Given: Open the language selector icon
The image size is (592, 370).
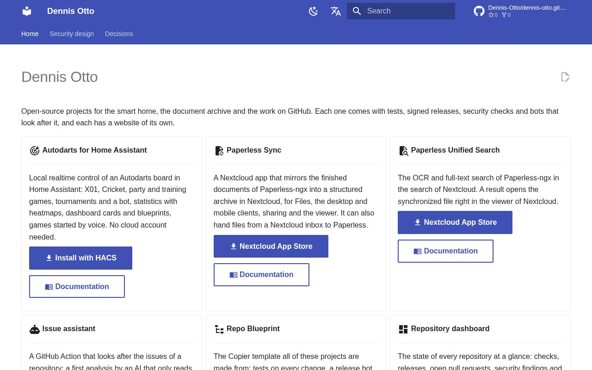Looking at the screenshot, I should 336,11.
